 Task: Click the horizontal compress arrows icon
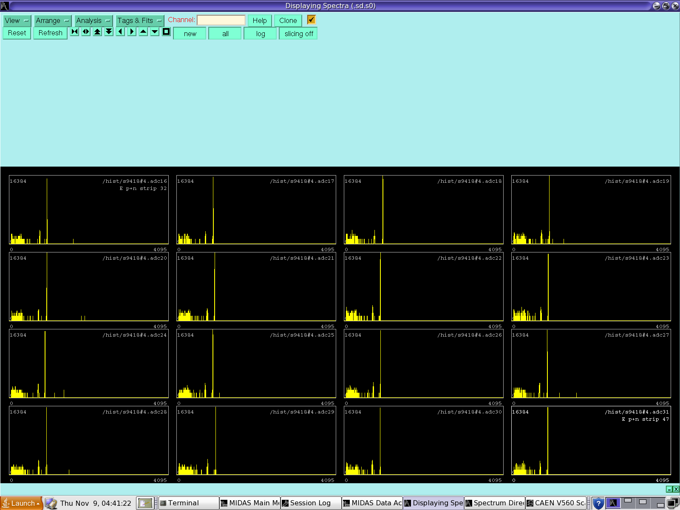75,32
